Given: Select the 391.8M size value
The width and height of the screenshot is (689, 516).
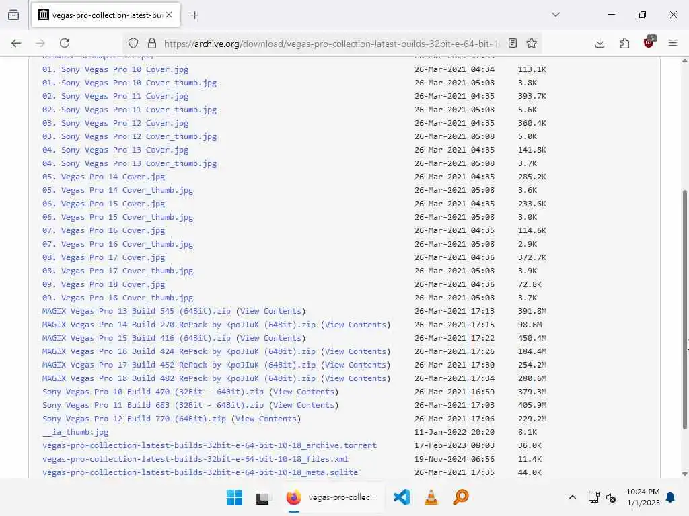Looking at the screenshot, I should pos(532,311).
